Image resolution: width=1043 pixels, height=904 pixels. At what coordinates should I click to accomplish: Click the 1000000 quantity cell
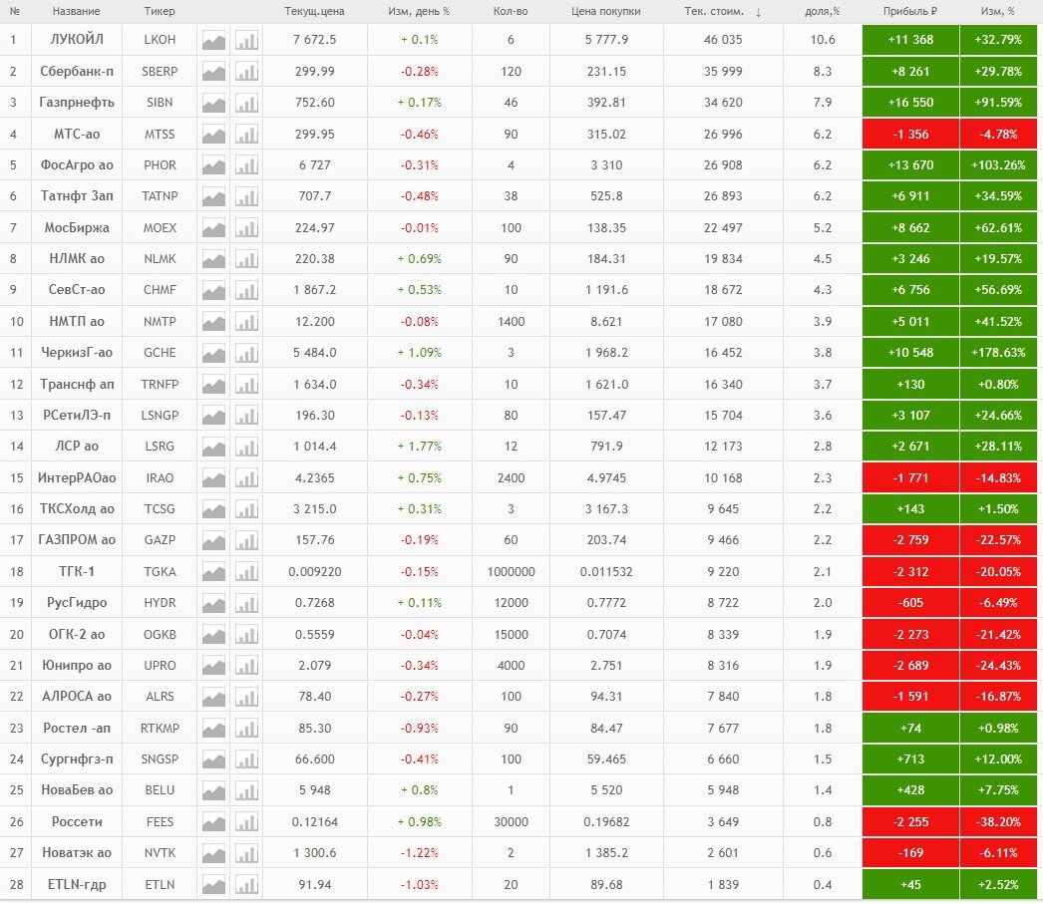[x=511, y=572]
